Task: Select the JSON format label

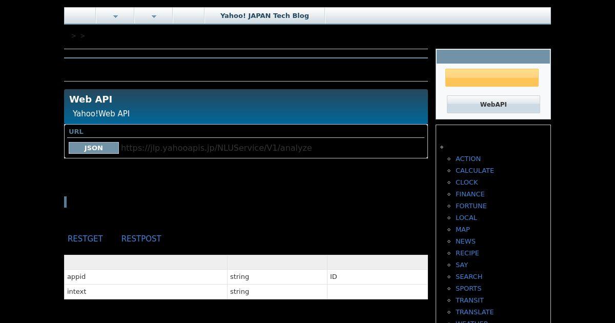Action: click(x=94, y=148)
